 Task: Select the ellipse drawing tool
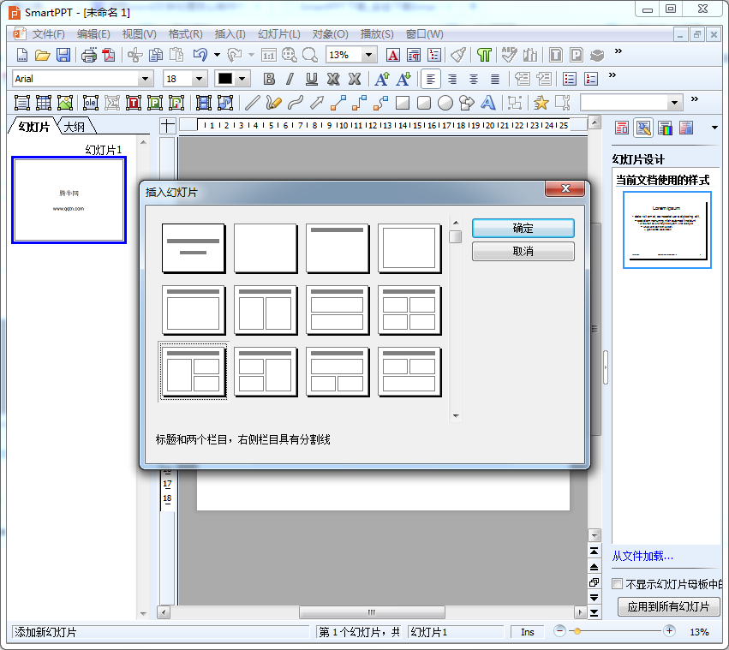click(x=445, y=103)
